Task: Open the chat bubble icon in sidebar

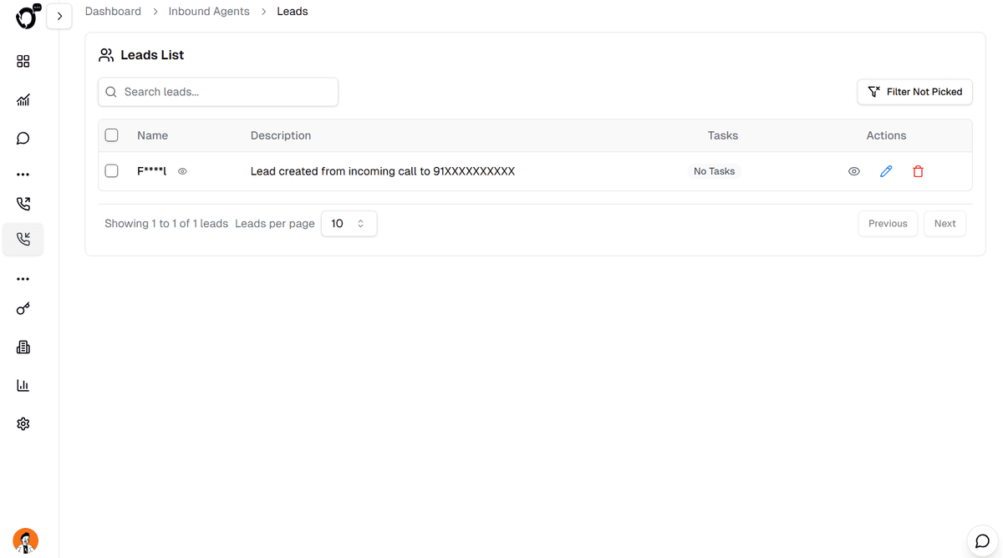Action: [23, 139]
